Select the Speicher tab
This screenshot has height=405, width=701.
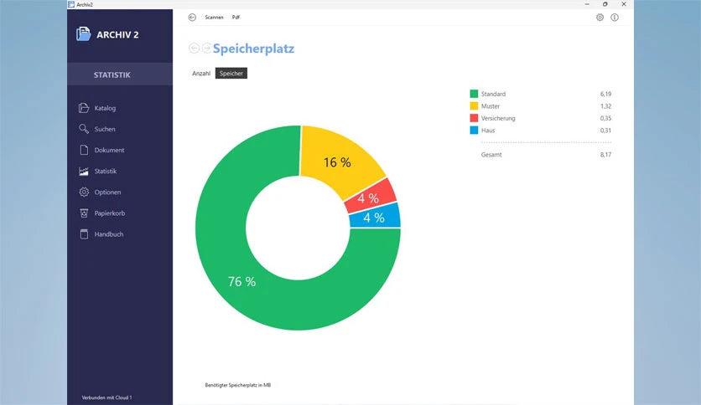pos(231,73)
